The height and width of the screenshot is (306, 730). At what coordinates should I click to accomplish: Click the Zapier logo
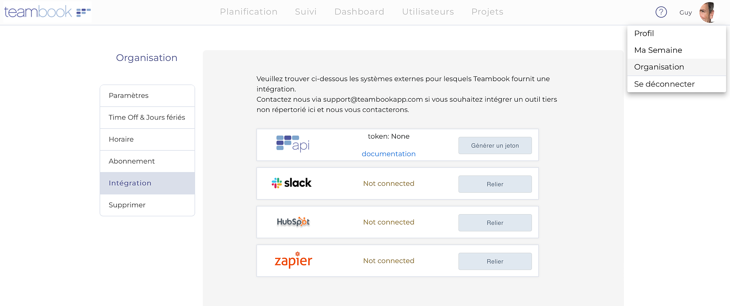point(293,260)
